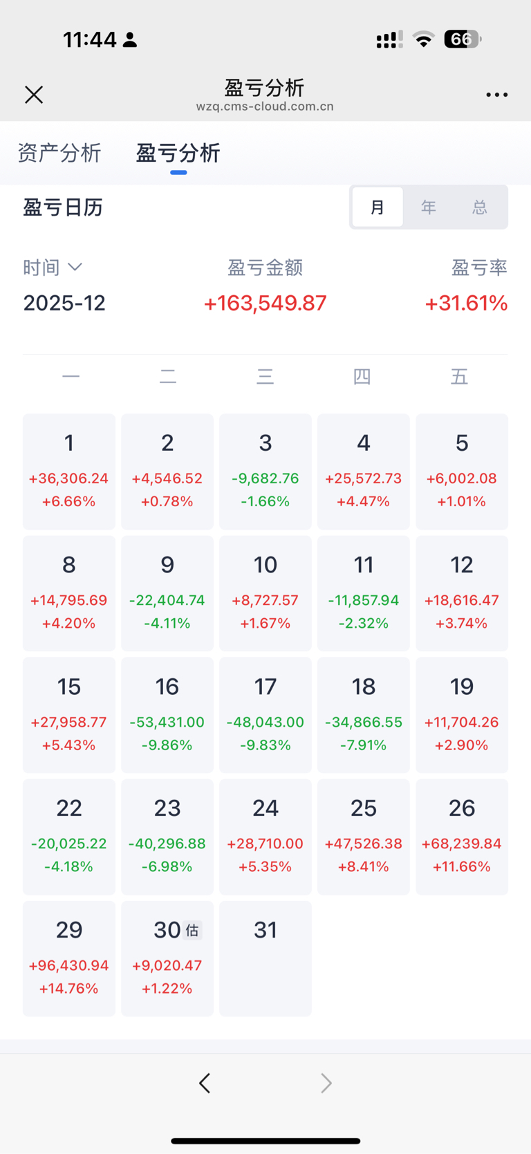Switch calendar to 年 yearly view
Viewport: 531px width, 1154px height.
pos(429,207)
